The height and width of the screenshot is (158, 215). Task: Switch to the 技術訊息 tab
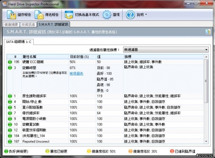click(x=28, y=24)
